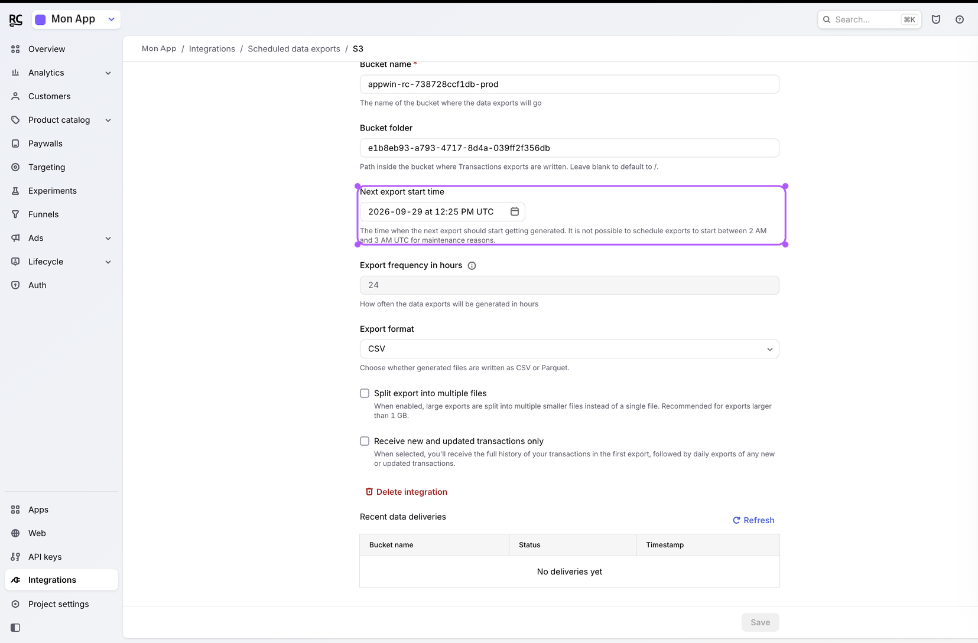The width and height of the screenshot is (978, 643).
Task: Click the Customers person icon
Action: click(15, 96)
